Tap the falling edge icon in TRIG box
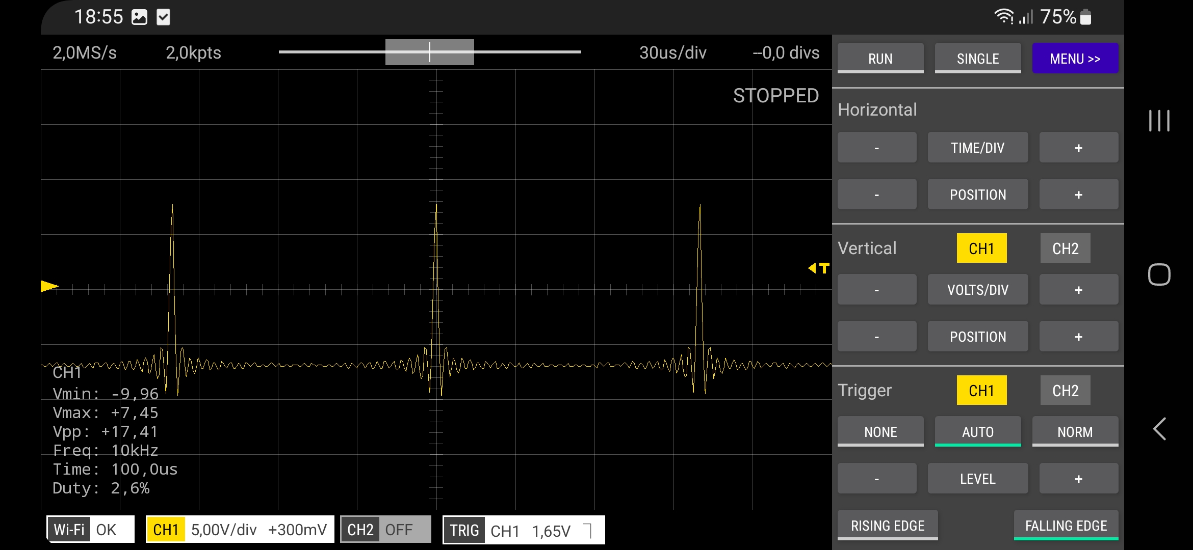Image resolution: width=1193 pixels, height=550 pixels. (x=587, y=531)
